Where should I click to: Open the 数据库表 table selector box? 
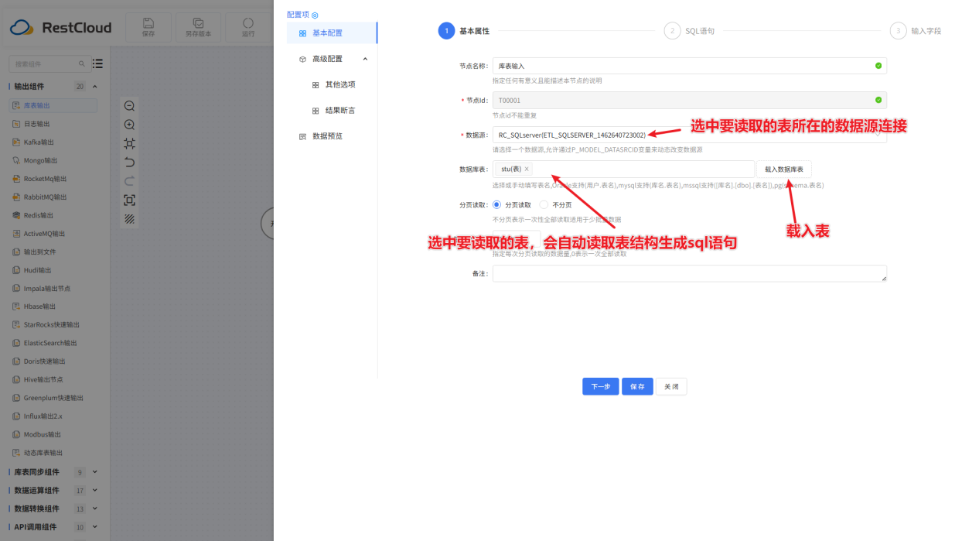(623, 169)
